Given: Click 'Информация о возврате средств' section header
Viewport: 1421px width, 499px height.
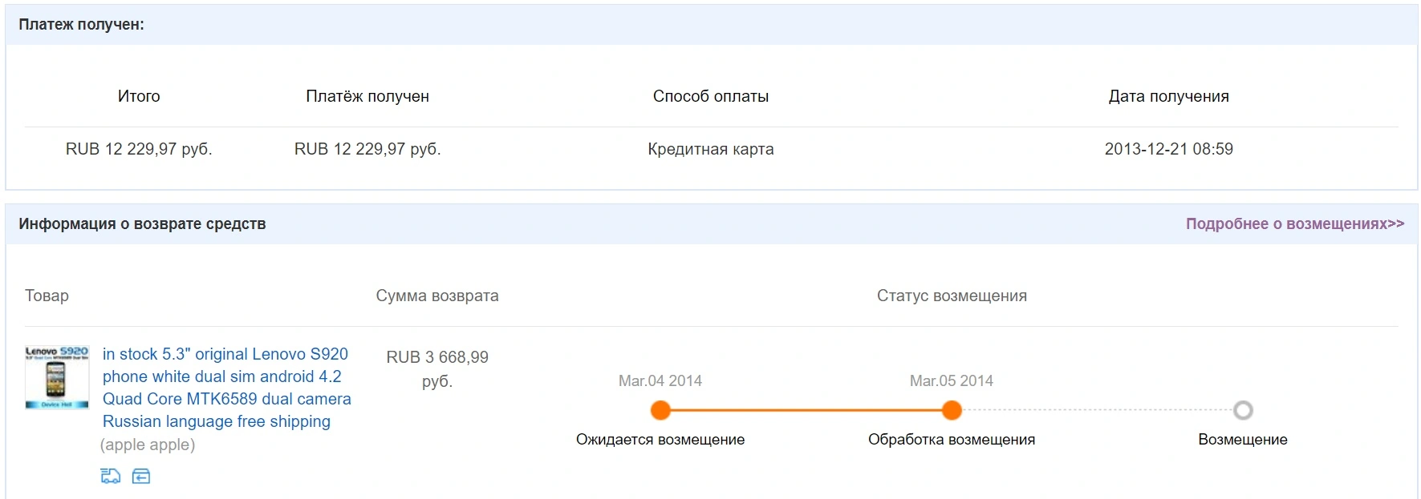Looking at the screenshot, I should [x=142, y=224].
